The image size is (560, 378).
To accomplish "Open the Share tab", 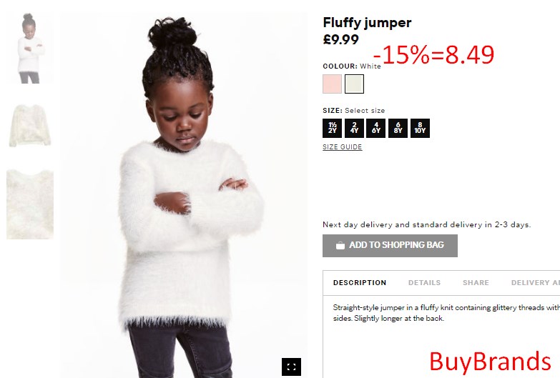I will [476, 283].
